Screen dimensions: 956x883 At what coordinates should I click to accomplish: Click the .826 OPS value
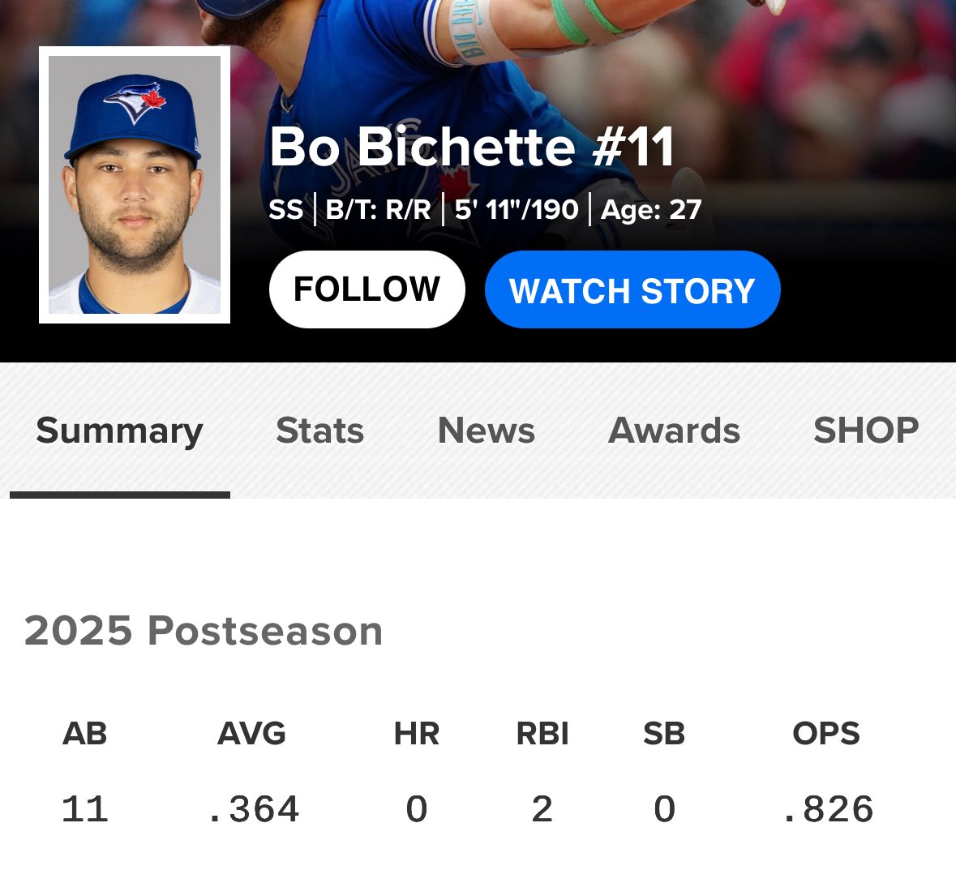click(828, 809)
